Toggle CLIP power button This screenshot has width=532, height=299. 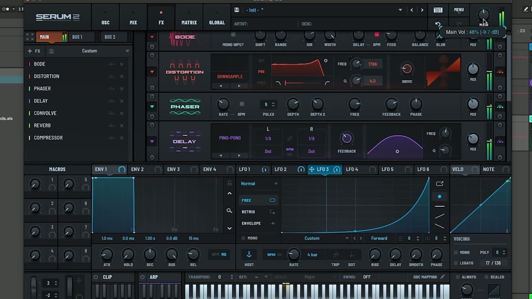pyautogui.click(x=96, y=277)
